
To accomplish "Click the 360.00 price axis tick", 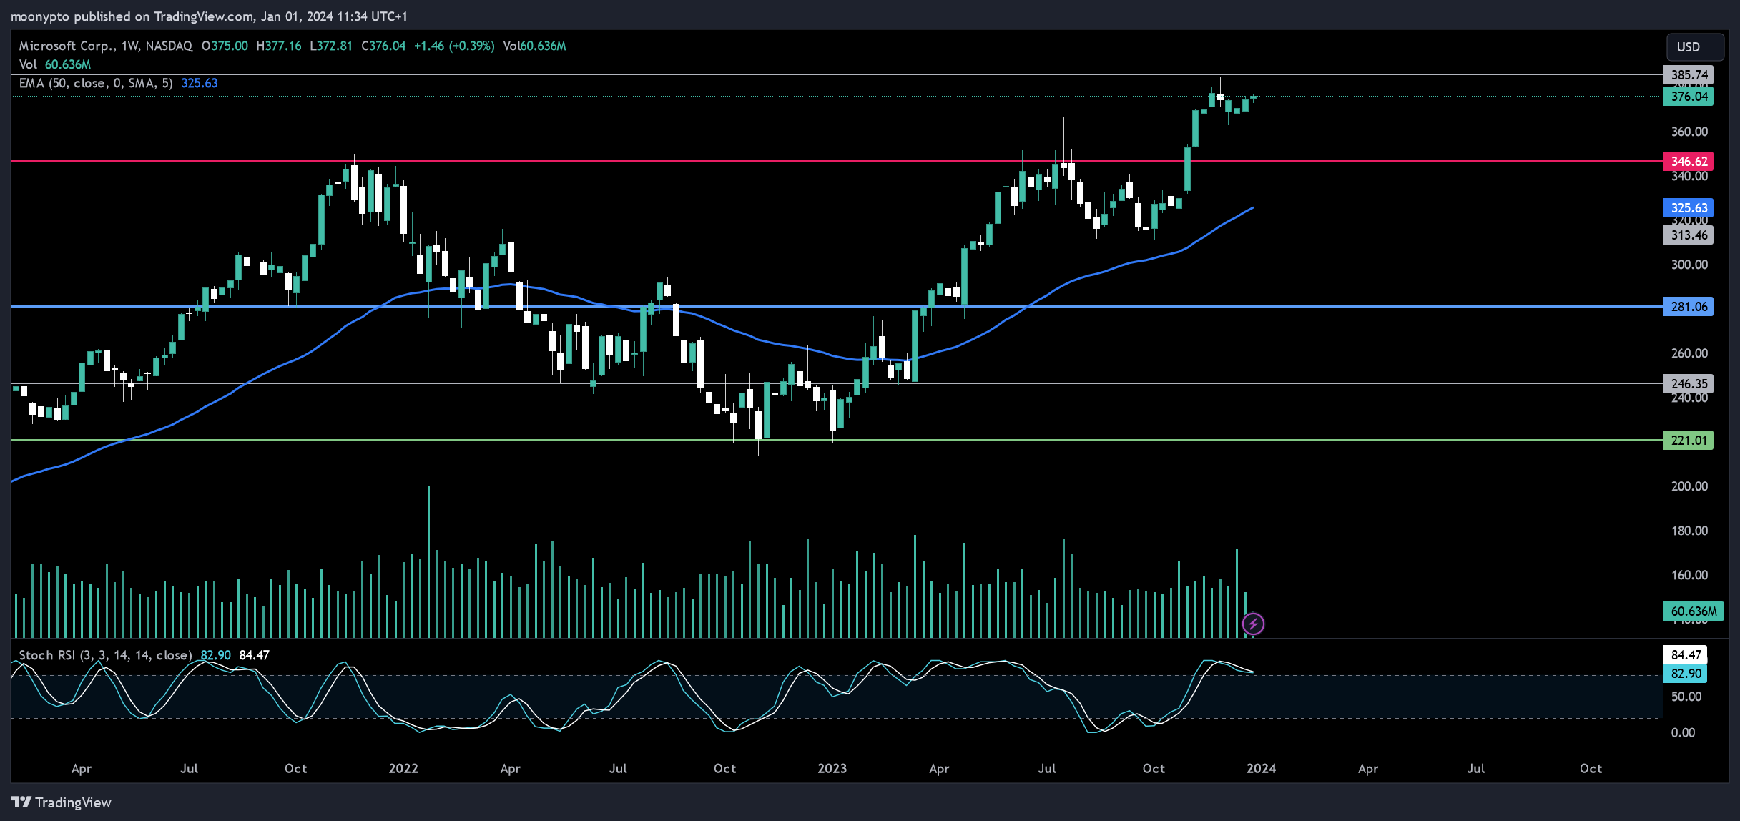I will pos(1689,132).
